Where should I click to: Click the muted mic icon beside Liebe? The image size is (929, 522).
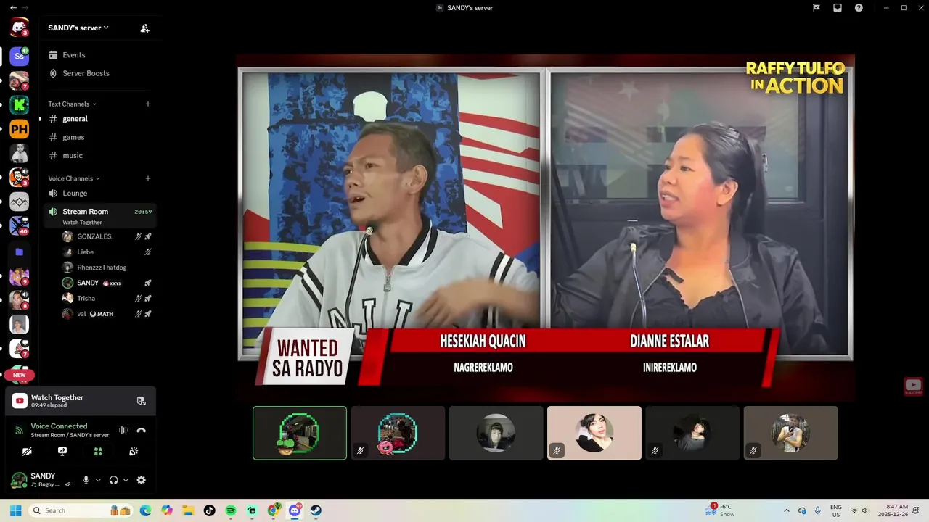tap(148, 252)
